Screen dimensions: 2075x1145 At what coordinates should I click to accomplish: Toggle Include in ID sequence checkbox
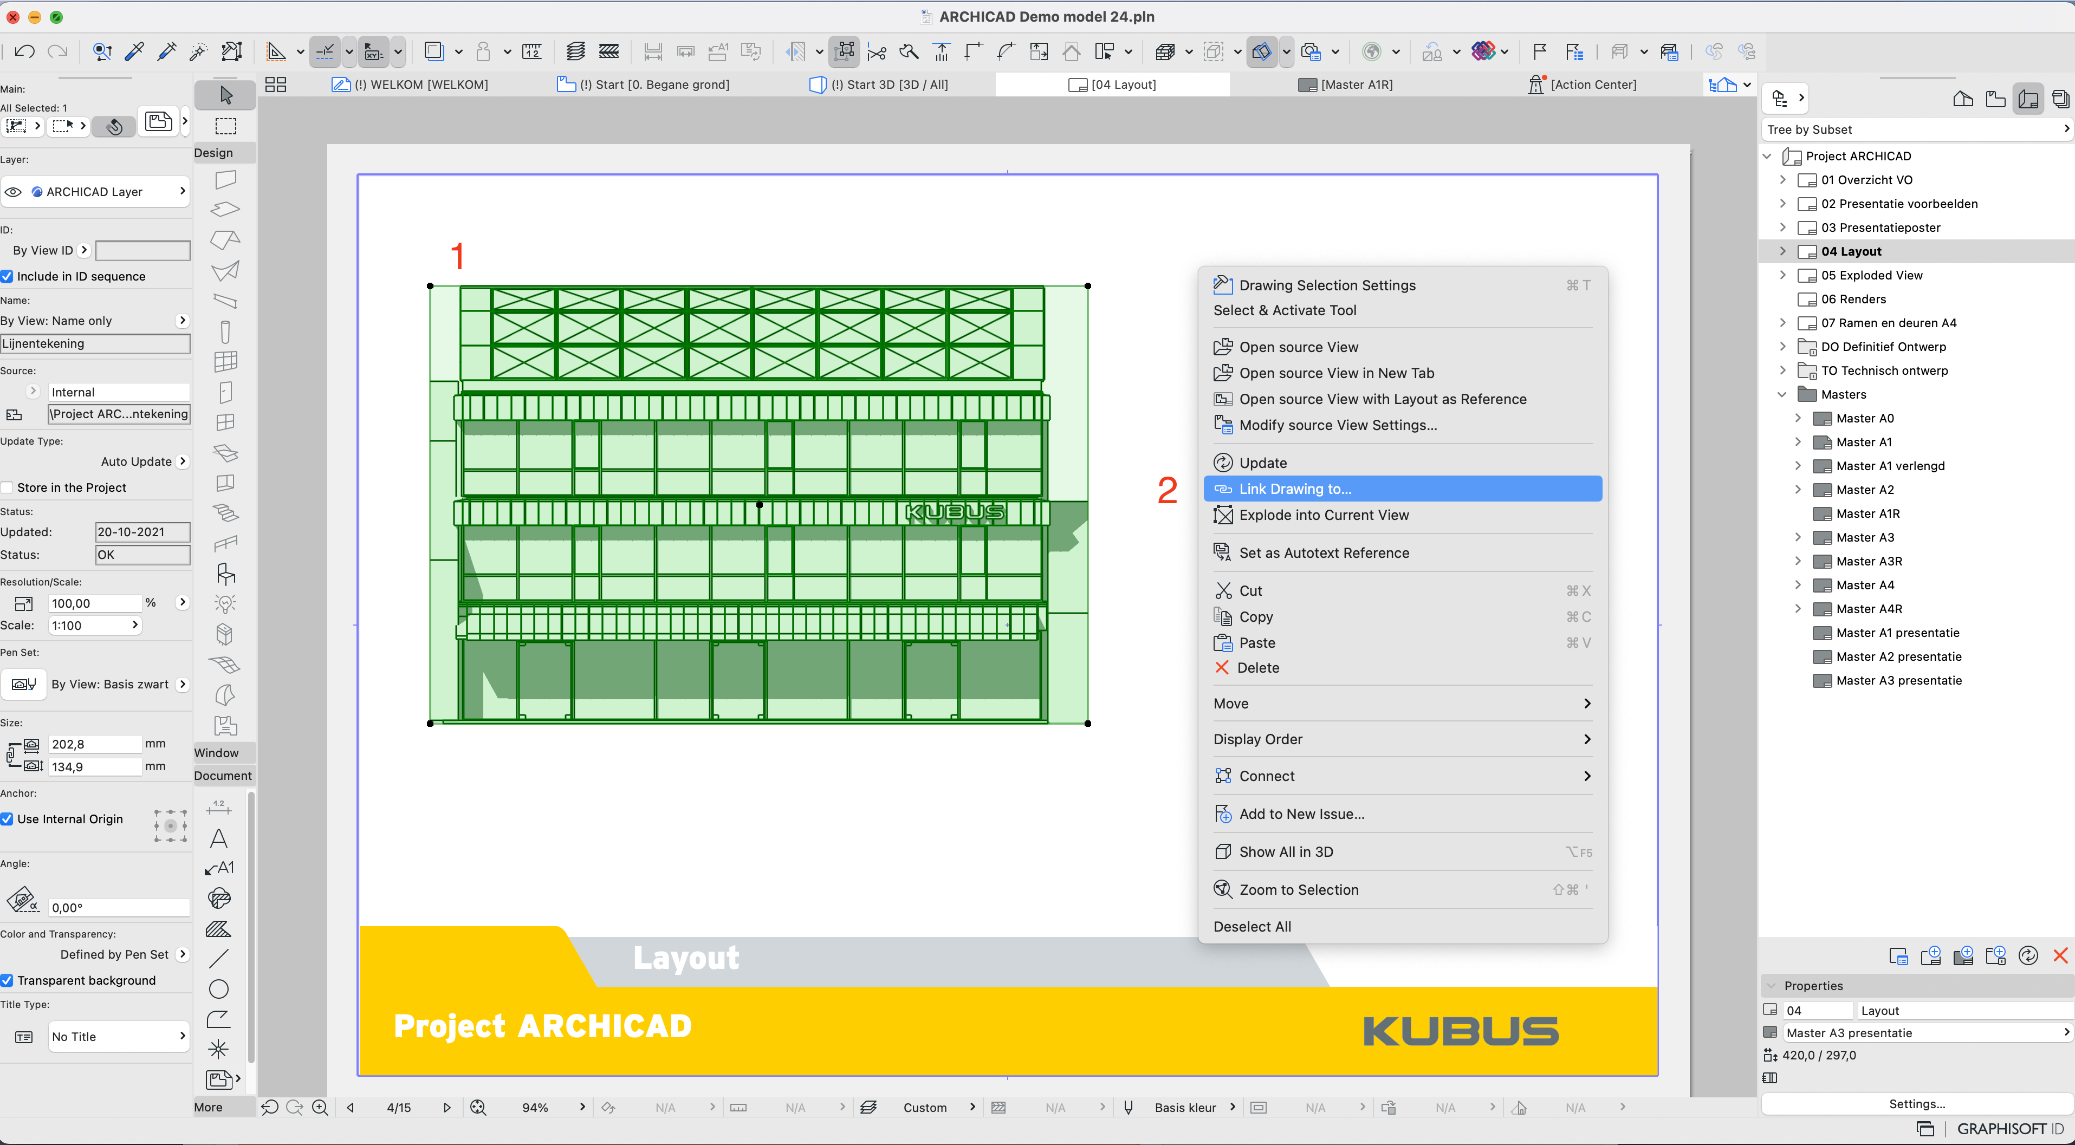pyautogui.click(x=7, y=276)
